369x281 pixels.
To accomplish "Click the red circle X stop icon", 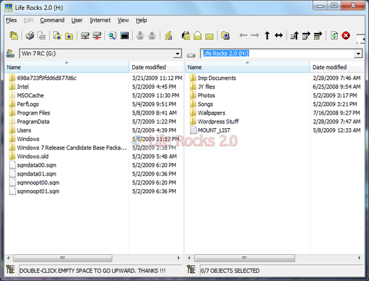I will [x=346, y=36].
